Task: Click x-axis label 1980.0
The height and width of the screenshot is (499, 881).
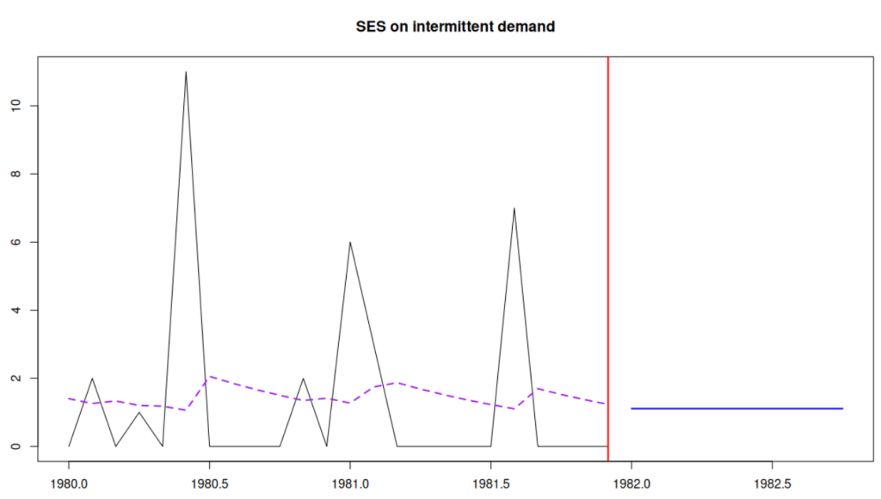Action: click(69, 484)
